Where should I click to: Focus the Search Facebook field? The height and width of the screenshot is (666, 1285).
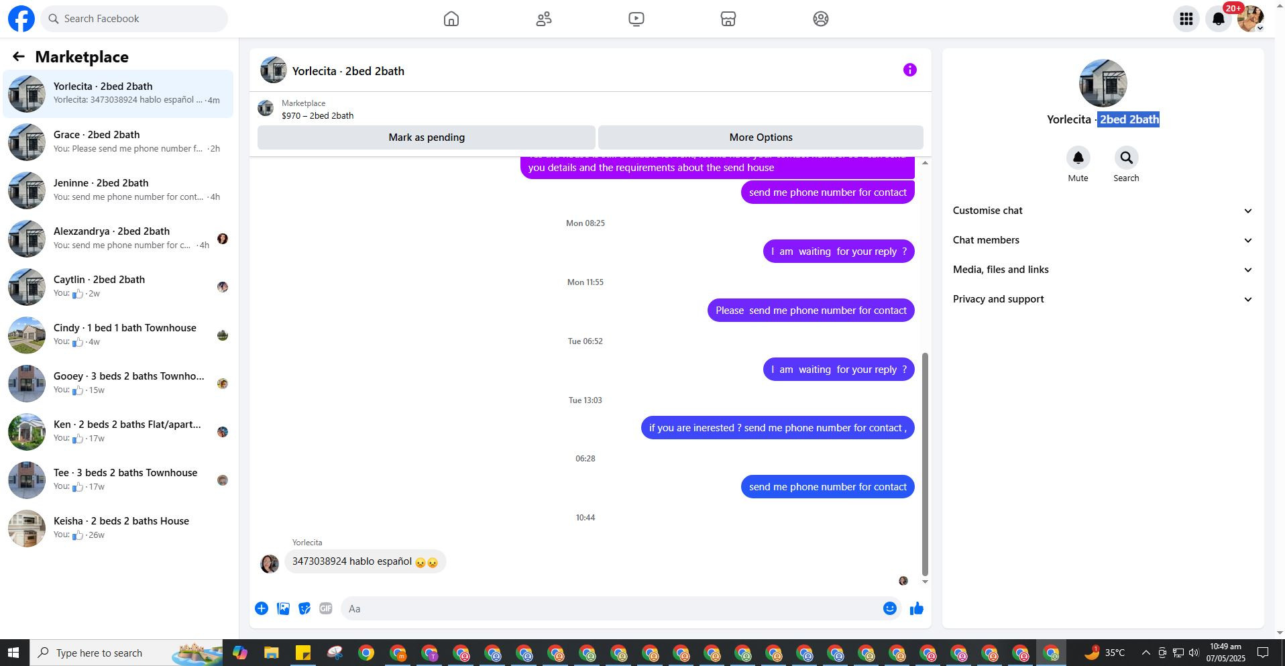[134, 19]
